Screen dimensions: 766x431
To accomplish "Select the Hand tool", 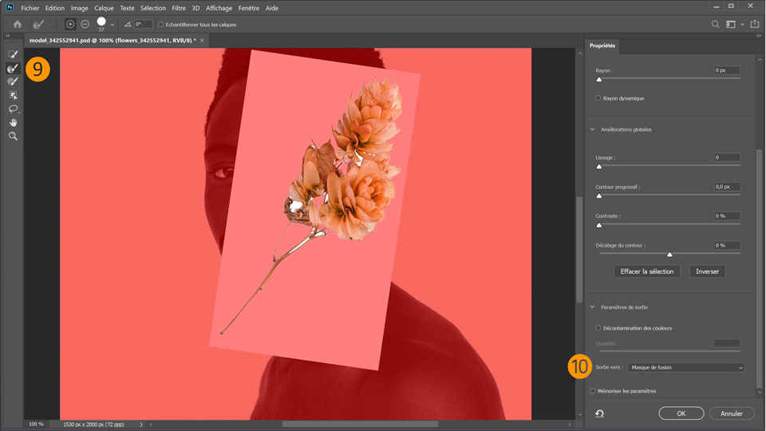I will pos(14,123).
